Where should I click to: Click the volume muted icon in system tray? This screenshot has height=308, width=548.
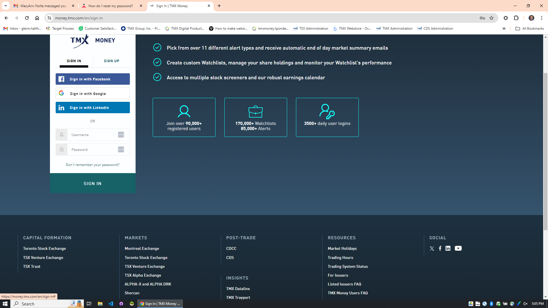click(525, 304)
